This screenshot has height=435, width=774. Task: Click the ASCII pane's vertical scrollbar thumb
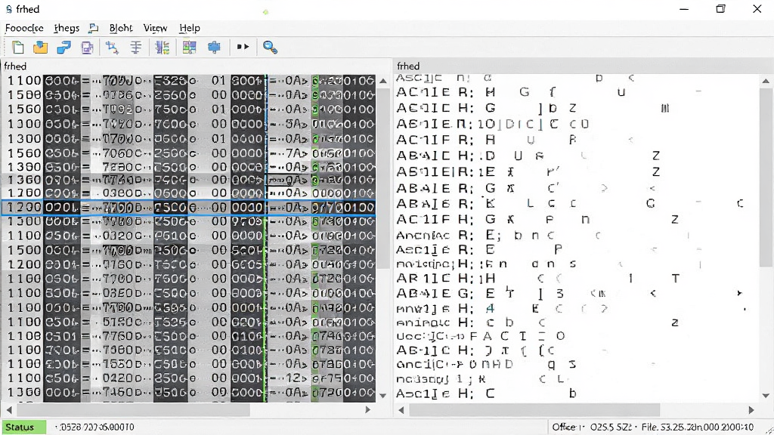(766, 178)
